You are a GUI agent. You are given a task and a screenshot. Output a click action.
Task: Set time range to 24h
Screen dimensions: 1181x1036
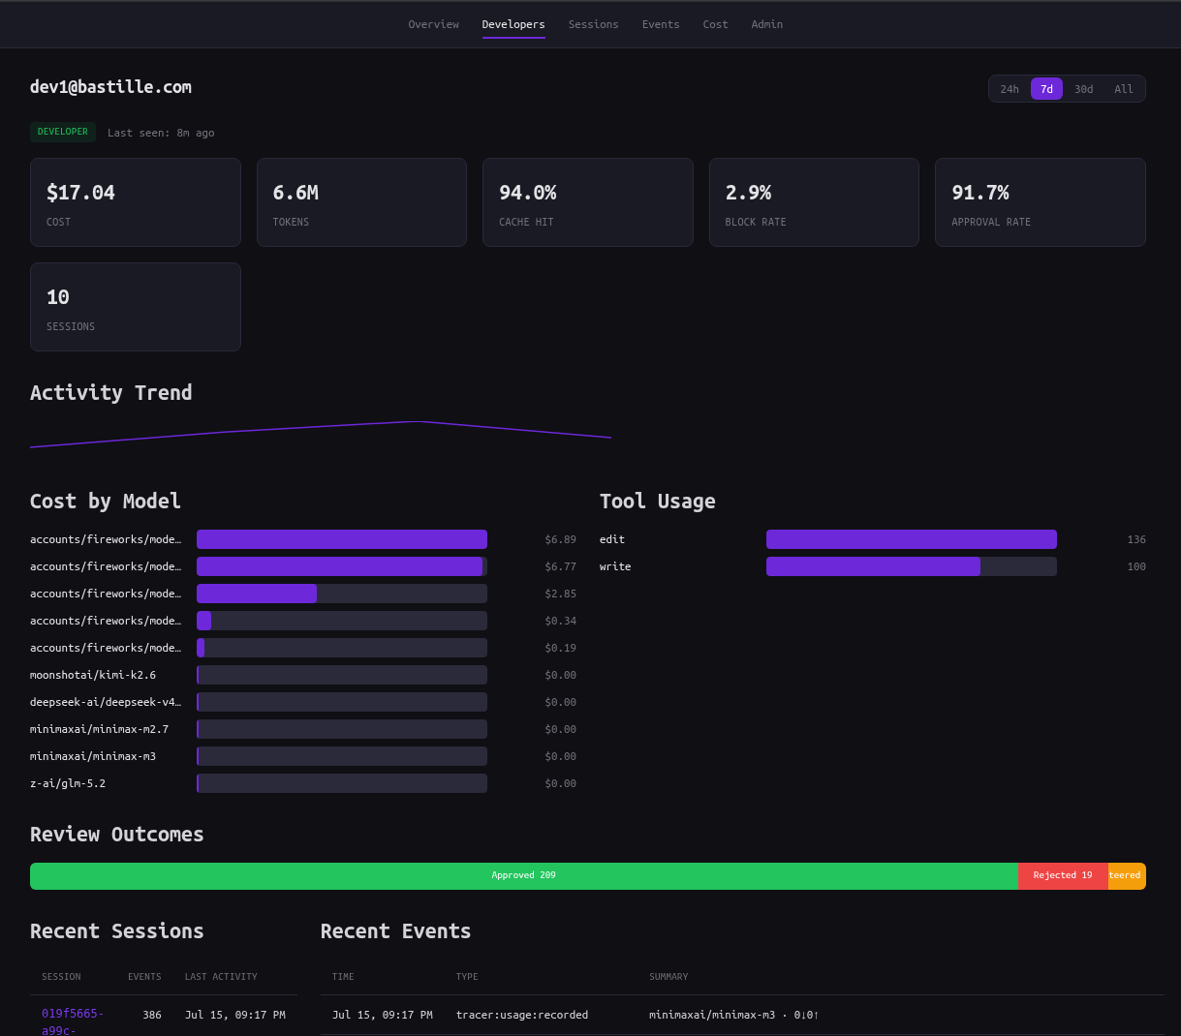point(1010,89)
